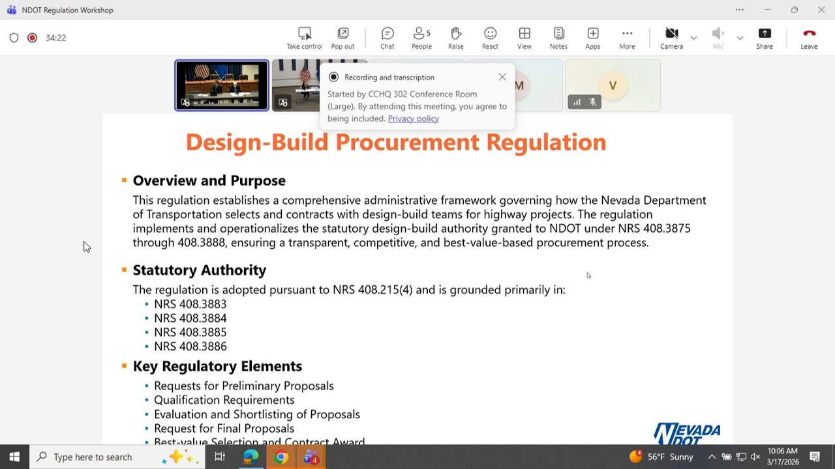The height and width of the screenshot is (469, 835).
Task: Open the meeting Chat panel
Action: [x=387, y=38]
